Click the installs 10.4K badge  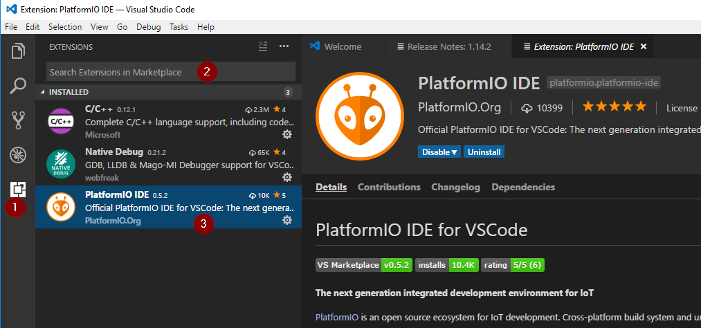(447, 265)
